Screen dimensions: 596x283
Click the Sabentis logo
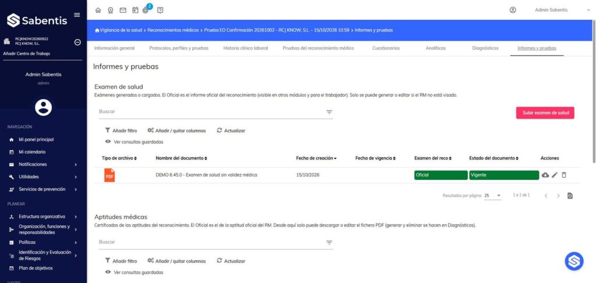(37, 20)
